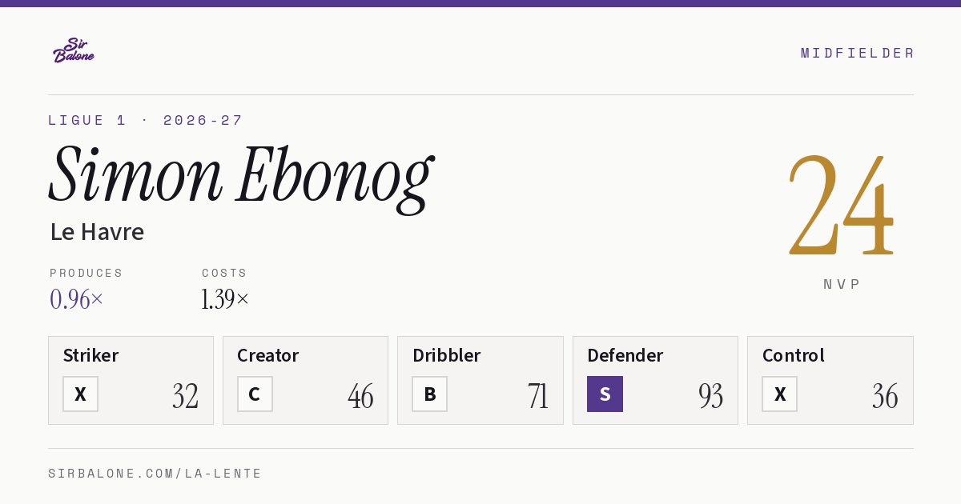Select the Control stat card
Image resolution: width=961 pixels, height=504 pixels.
tap(830, 380)
